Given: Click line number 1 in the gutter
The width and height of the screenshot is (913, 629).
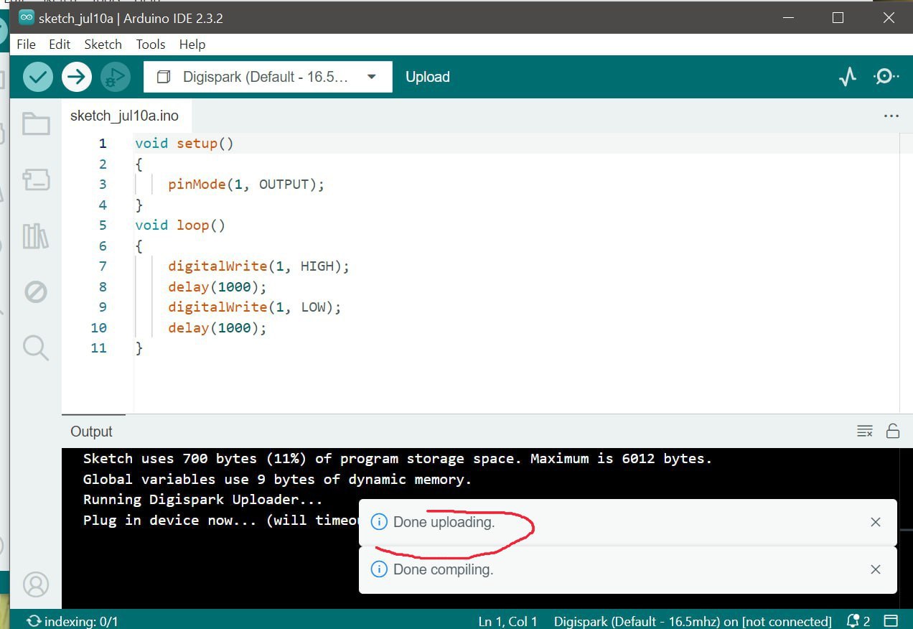Looking at the screenshot, I should [103, 144].
